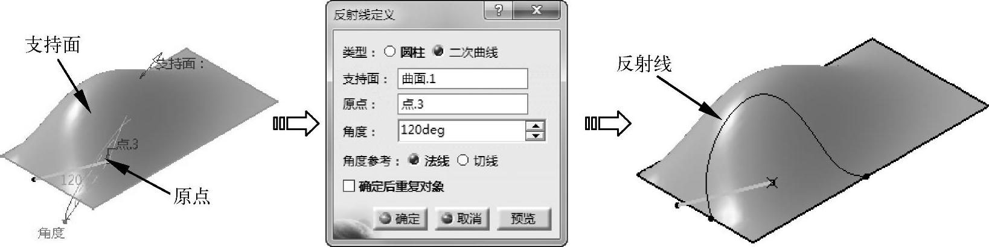Confirm with the 确定 button
Viewport: 989px width, 247px height.
coord(400,219)
